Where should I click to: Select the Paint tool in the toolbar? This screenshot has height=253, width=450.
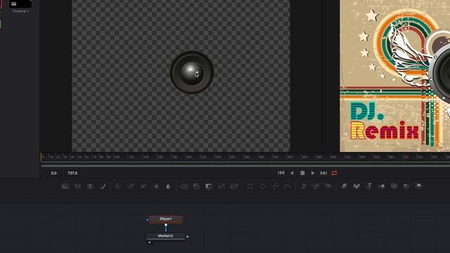pyautogui.click(x=103, y=186)
